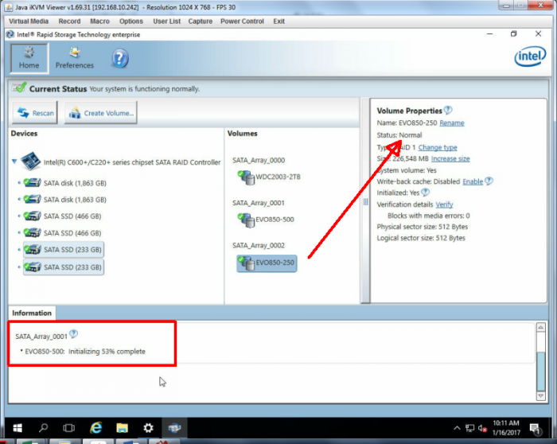The height and width of the screenshot is (444, 557).
Task: Select the EVO850-500 volume icon
Action: 246,220
